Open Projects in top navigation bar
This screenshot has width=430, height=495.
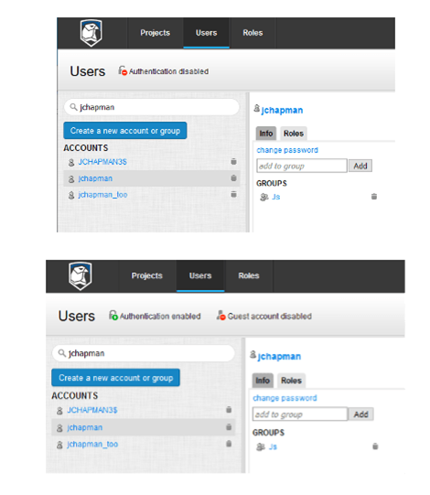click(155, 33)
